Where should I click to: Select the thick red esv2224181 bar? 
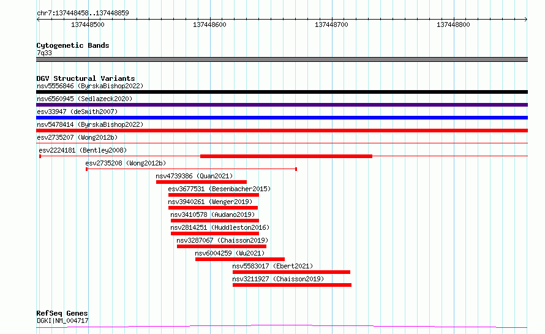(x=287, y=156)
